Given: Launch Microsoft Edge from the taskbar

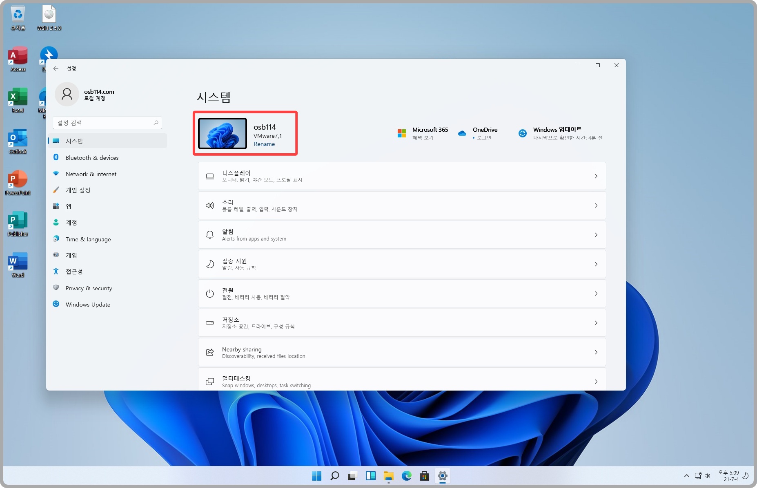Looking at the screenshot, I should [406, 476].
